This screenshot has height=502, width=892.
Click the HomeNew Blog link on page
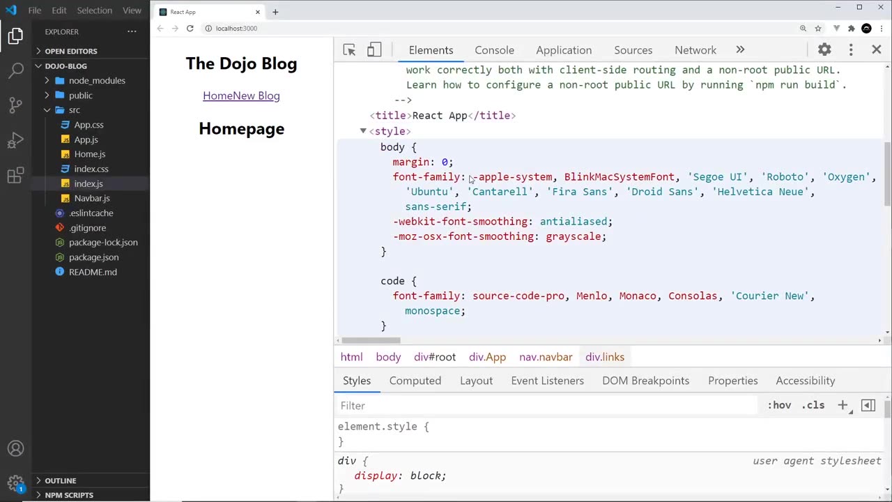241,96
